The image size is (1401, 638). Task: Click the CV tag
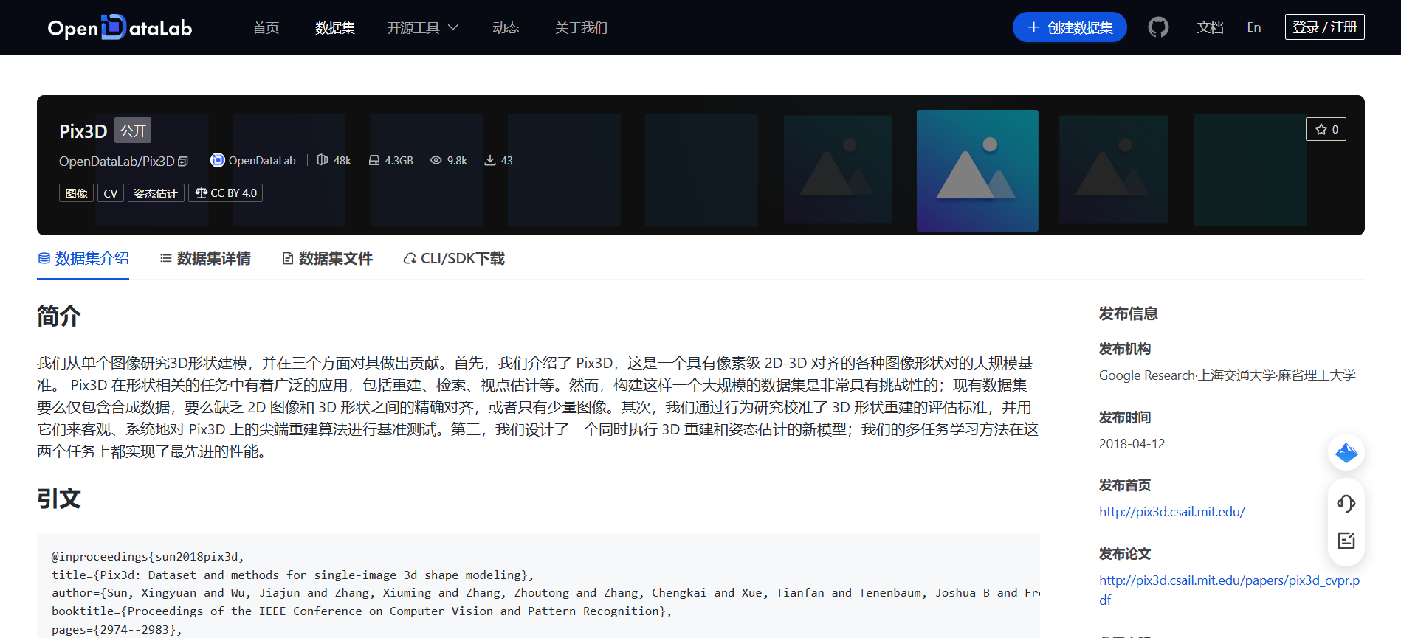tap(111, 193)
